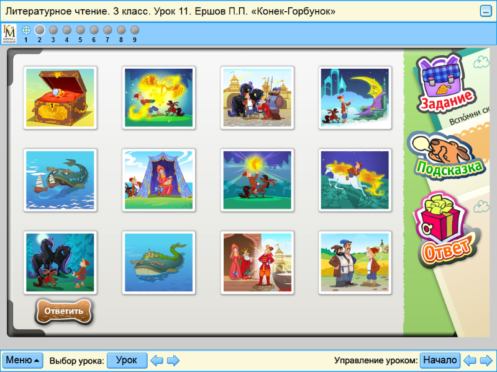Jump to slide 7 dot
The image size is (497, 372).
(x=107, y=30)
